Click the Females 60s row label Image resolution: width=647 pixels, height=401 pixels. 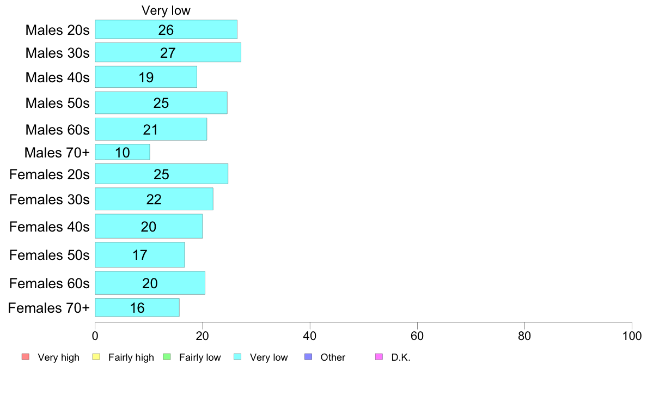(50, 283)
